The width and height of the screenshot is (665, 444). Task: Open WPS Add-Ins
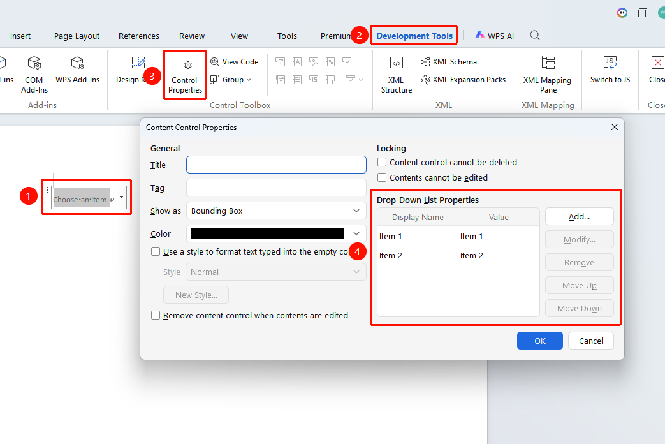coord(77,70)
